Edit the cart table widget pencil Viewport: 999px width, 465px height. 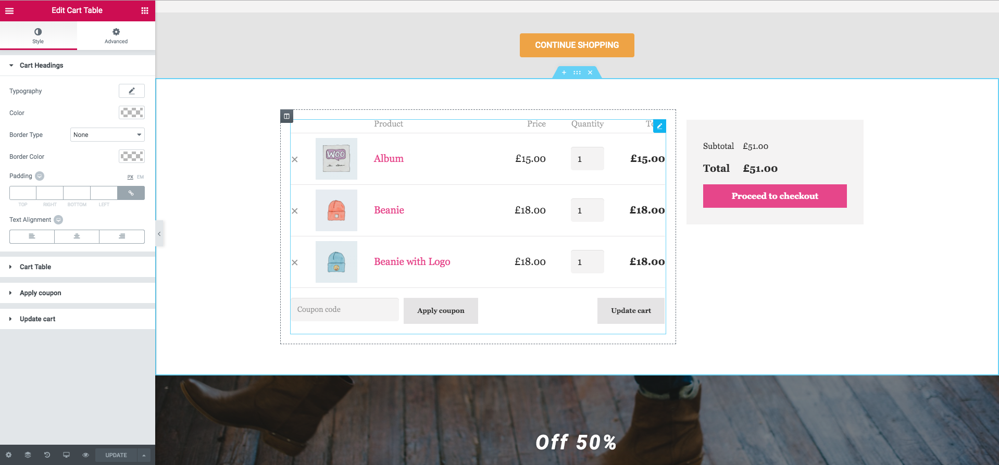(659, 126)
